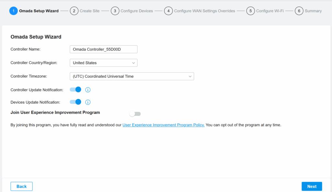Click the Back button
This screenshot has width=332, height=192.
pos(22,186)
